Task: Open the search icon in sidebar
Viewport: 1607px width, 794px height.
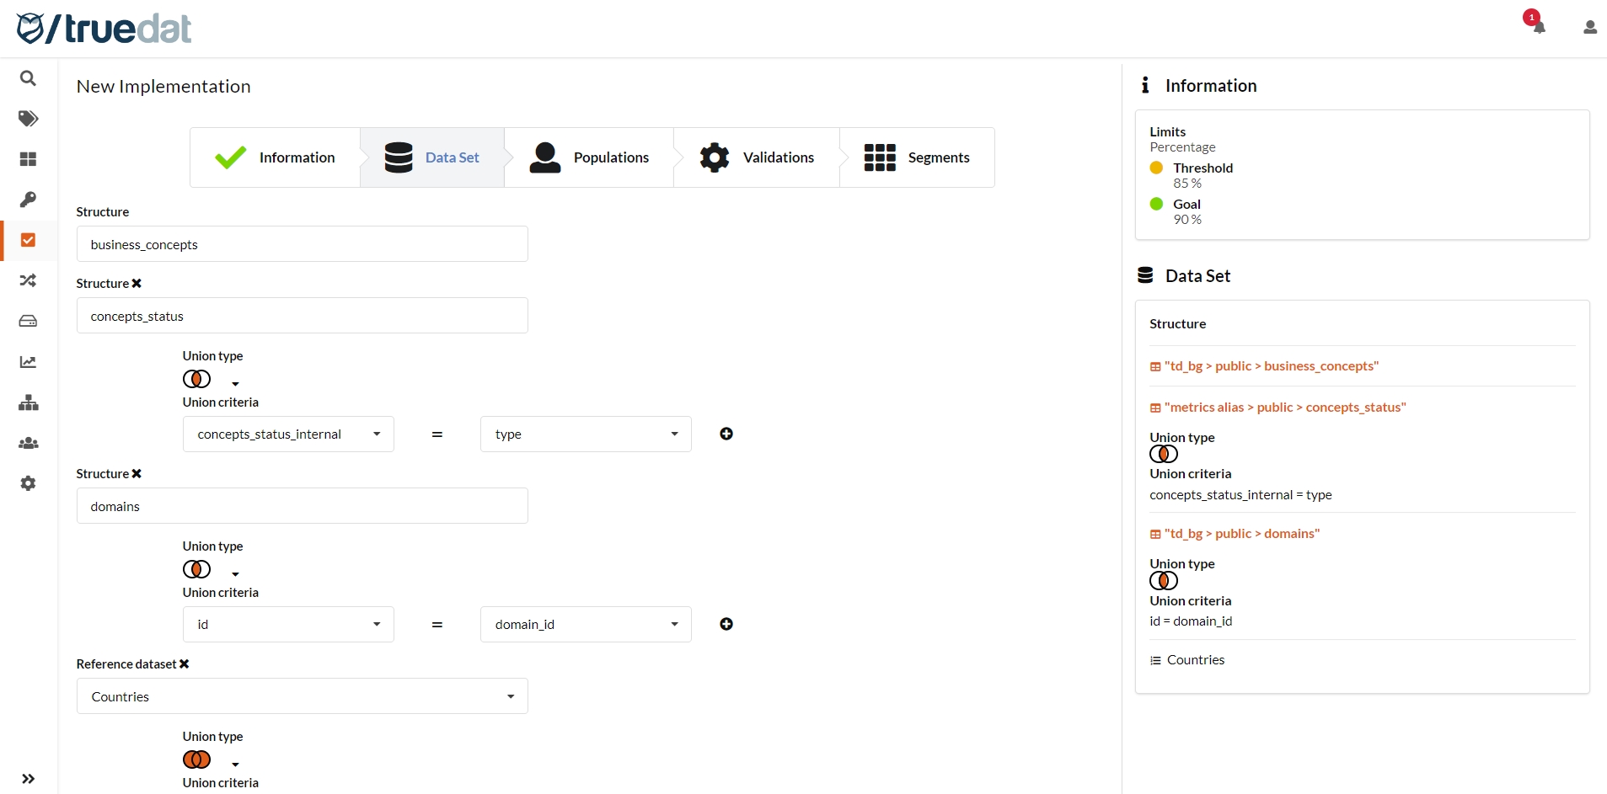Action: (x=28, y=78)
